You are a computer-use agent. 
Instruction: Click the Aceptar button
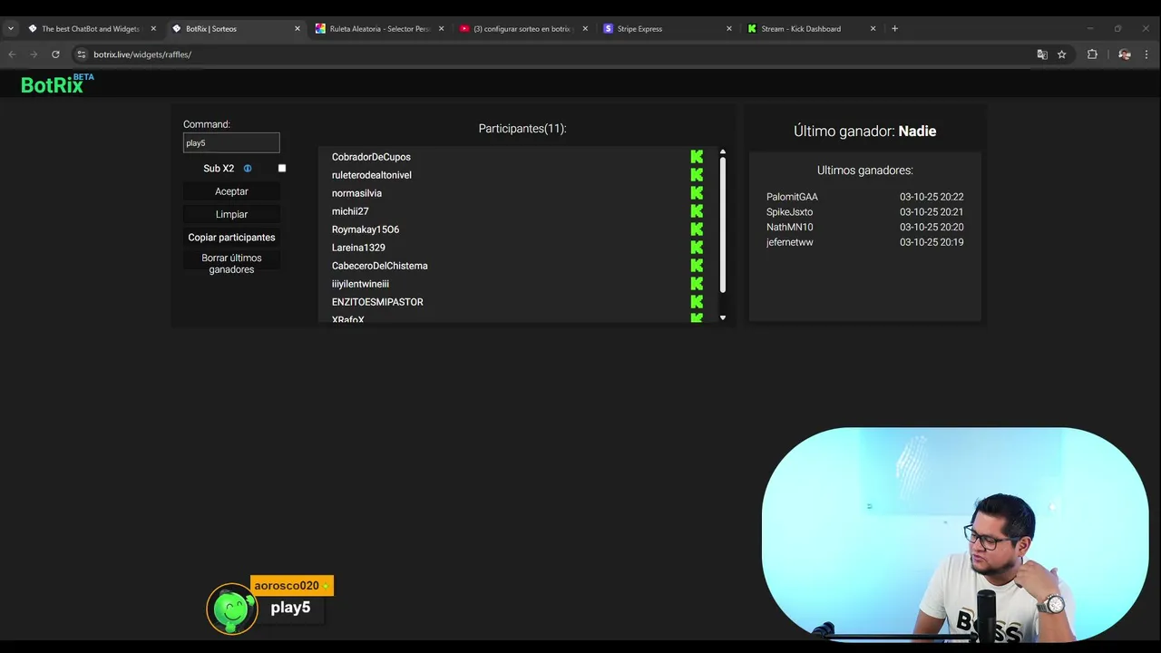pyautogui.click(x=231, y=191)
